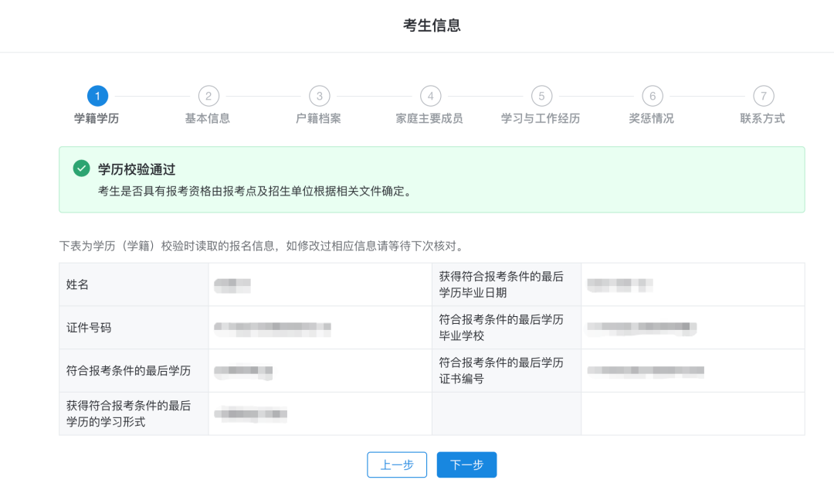Select step 3 circle 户籍档案
This screenshot has width=834, height=490.
point(320,96)
